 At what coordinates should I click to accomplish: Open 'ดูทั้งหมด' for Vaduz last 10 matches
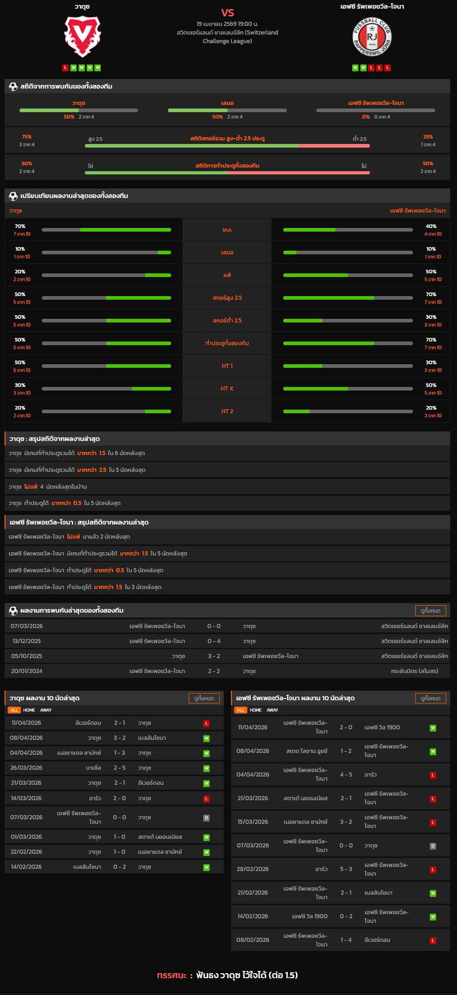coord(204,698)
